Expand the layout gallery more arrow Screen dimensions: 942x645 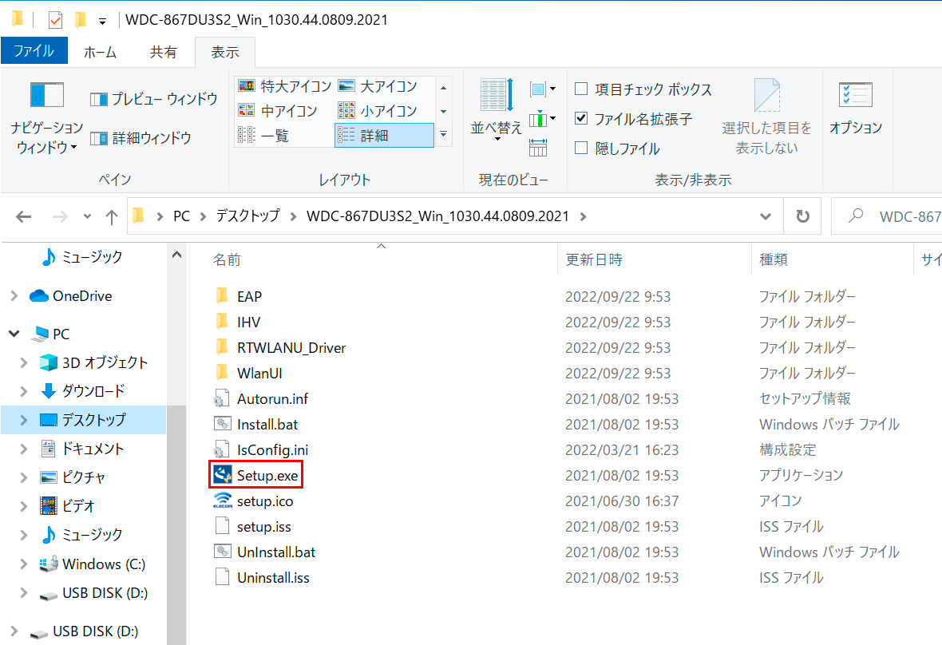tap(443, 135)
